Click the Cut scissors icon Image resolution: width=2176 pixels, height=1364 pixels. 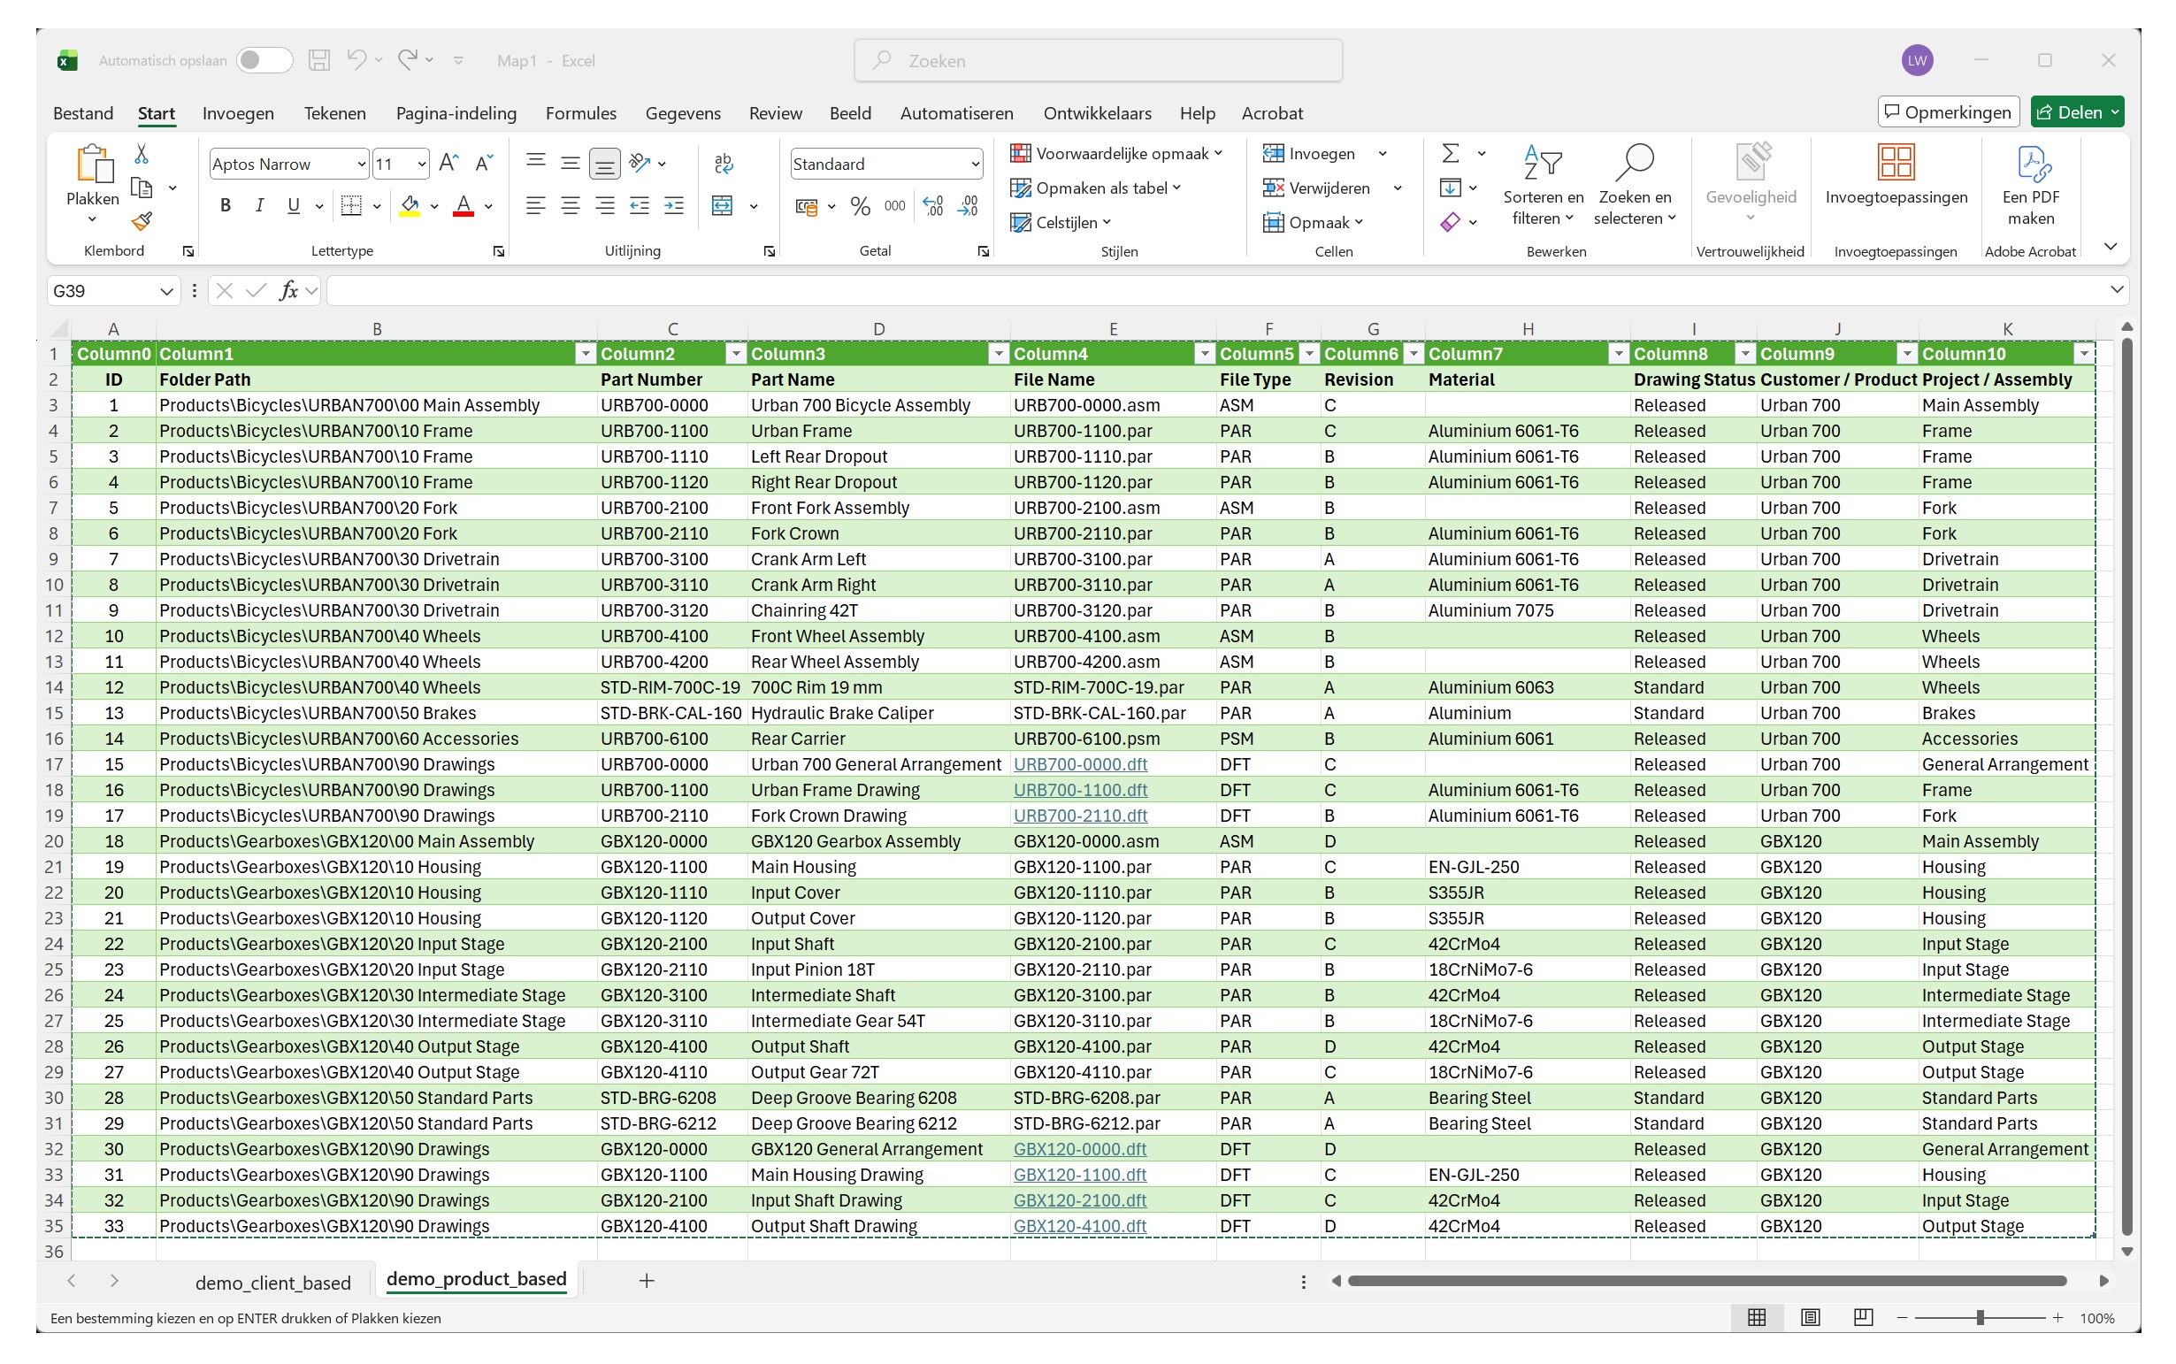tap(142, 153)
